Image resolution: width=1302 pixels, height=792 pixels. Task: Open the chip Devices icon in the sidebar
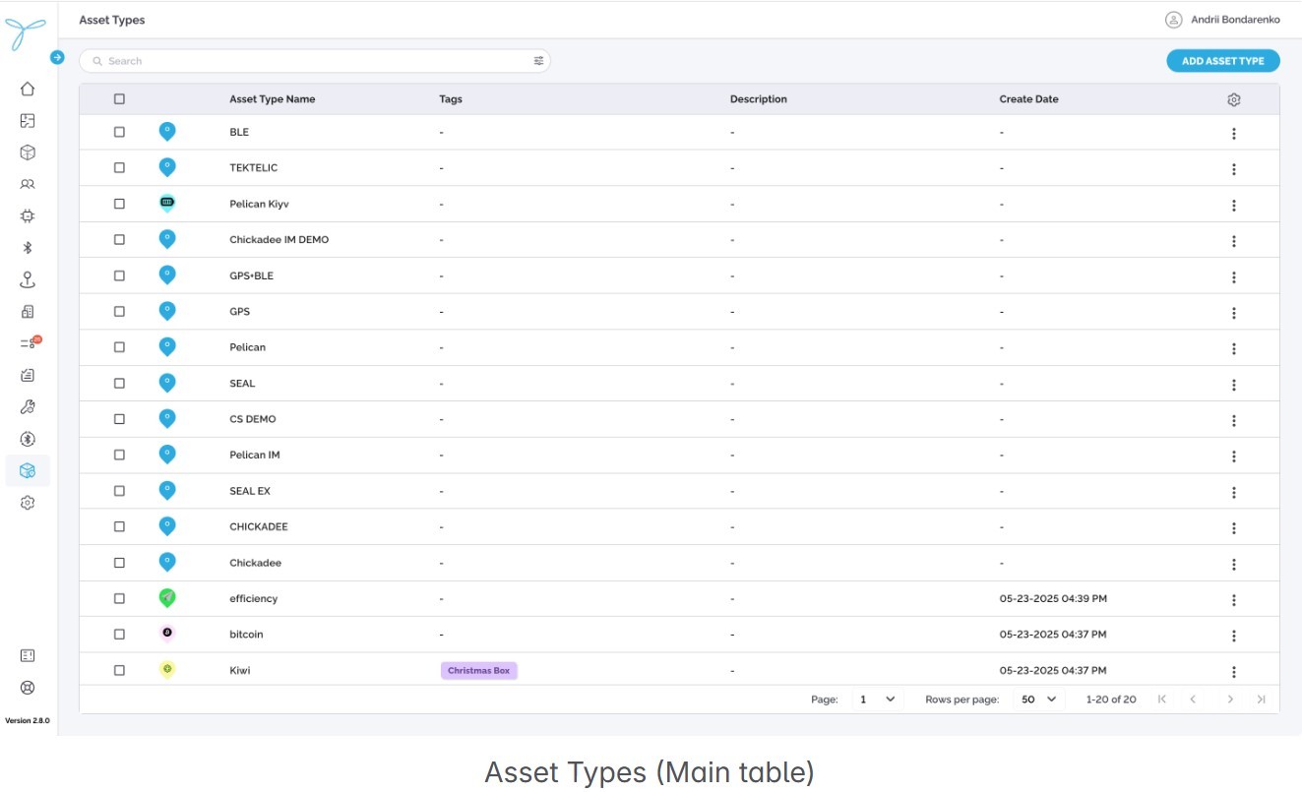point(28,215)
